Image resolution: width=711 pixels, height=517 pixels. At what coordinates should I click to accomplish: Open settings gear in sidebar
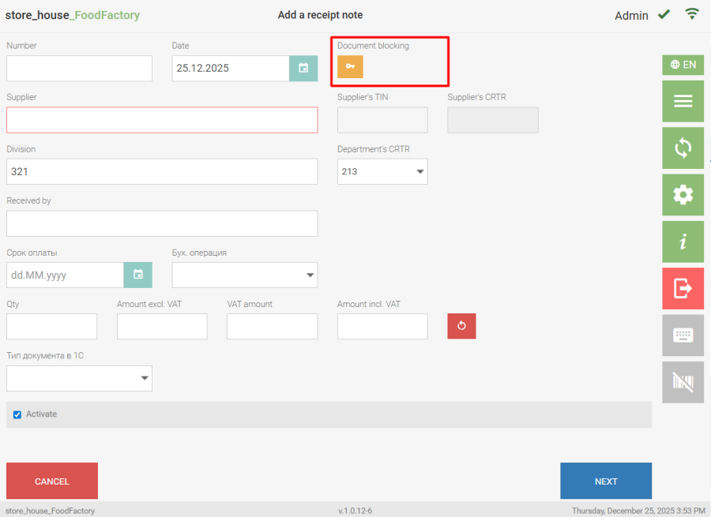pos(683,195)
